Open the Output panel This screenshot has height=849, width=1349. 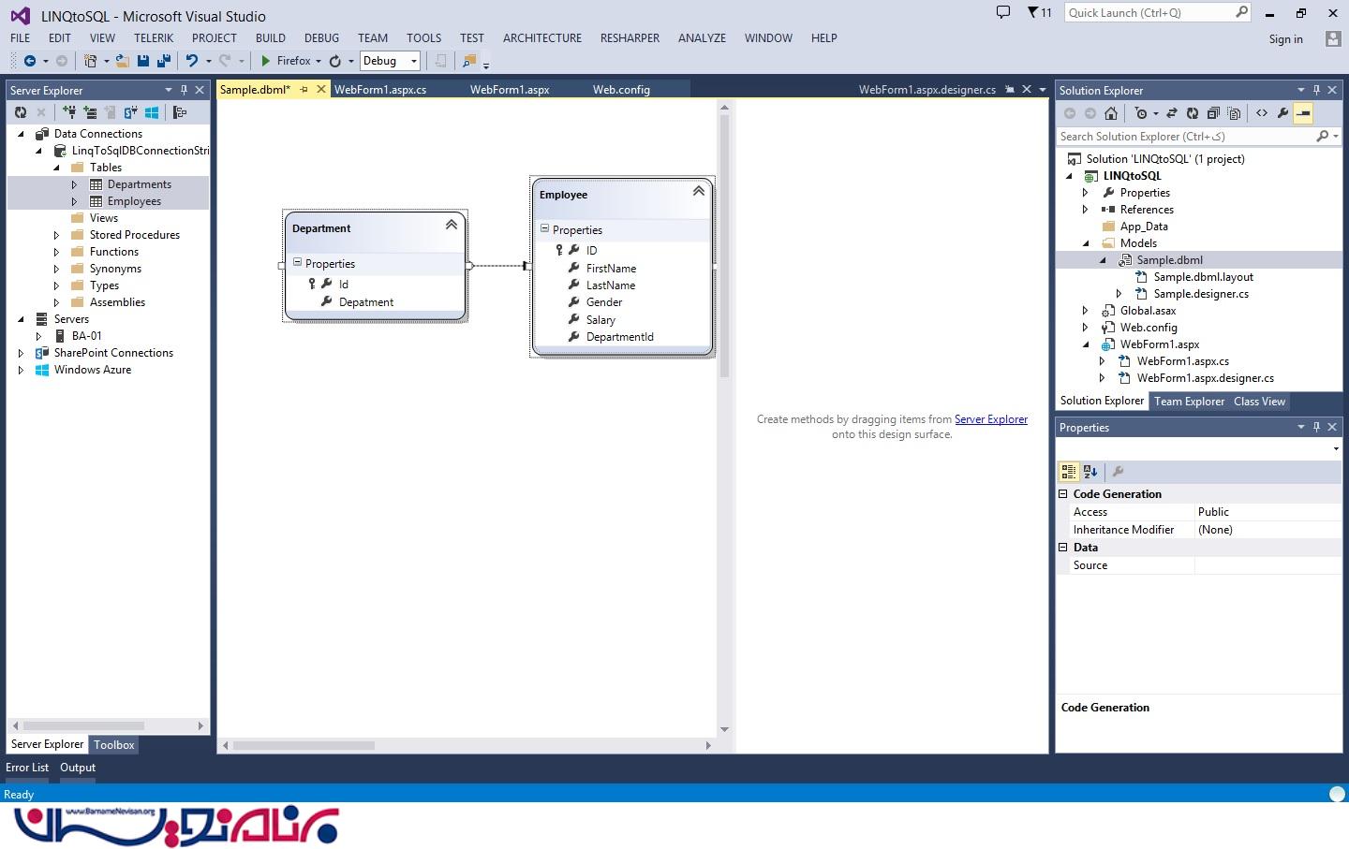coord(78,768)
